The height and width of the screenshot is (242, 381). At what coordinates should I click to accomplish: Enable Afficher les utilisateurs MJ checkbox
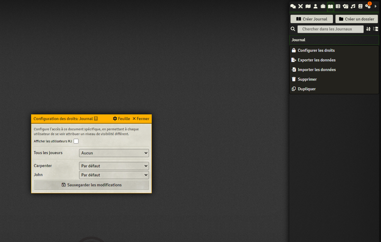[76, 141]
